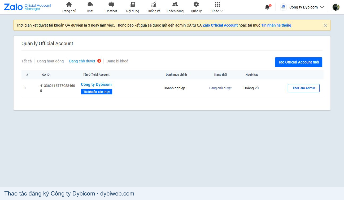Open the Chat speech bubble icon
The height and width of the screenshot is (200, 344).
tap(90, 4)
